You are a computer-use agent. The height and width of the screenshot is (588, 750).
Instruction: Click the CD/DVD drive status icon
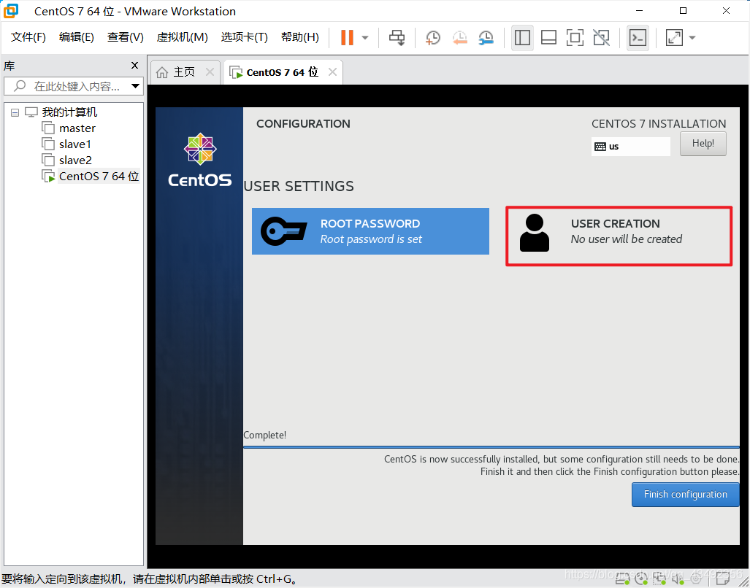(x=641, y=579)
